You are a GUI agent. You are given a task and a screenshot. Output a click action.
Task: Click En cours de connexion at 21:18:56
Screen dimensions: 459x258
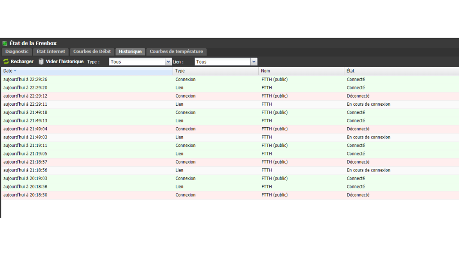pyautogui.click(x=368, y=170)
